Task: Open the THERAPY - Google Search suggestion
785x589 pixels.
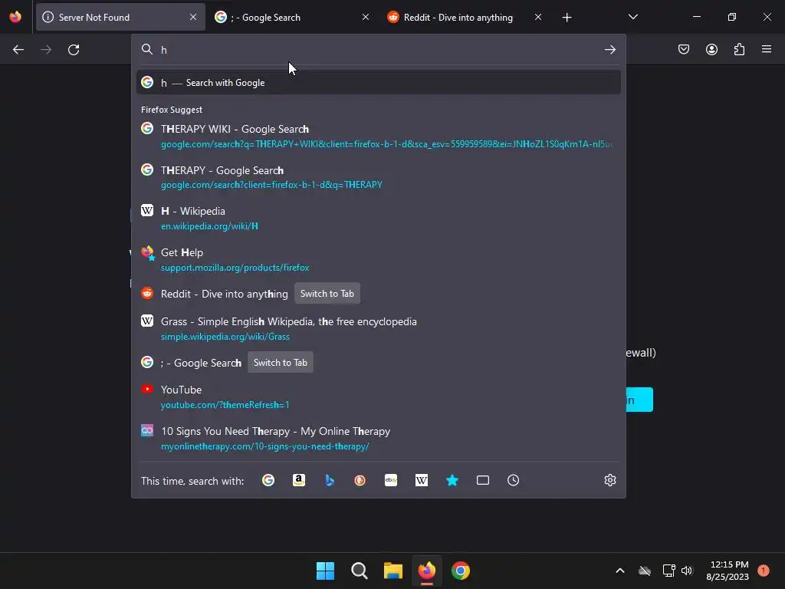Action: pos(379,177)
